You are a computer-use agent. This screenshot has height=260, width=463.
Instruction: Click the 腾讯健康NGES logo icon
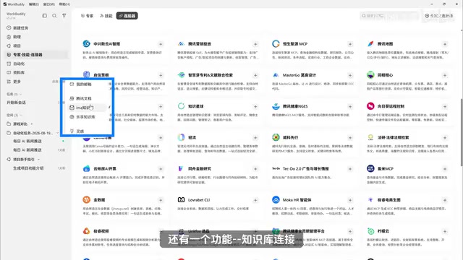[276, 106]
